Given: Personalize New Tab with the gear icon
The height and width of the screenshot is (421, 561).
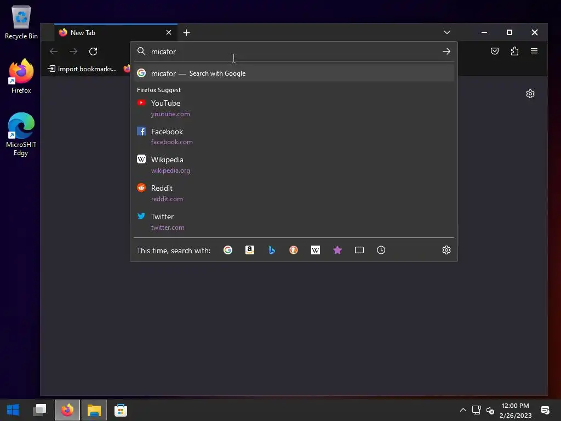Looking at the screenshot, I should [530, 94].
